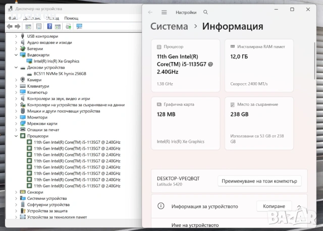The height and width of the screenshot is (231, 323).
Task: Click the Properties sheet toolbar icon
Action: tap(39, 26)
